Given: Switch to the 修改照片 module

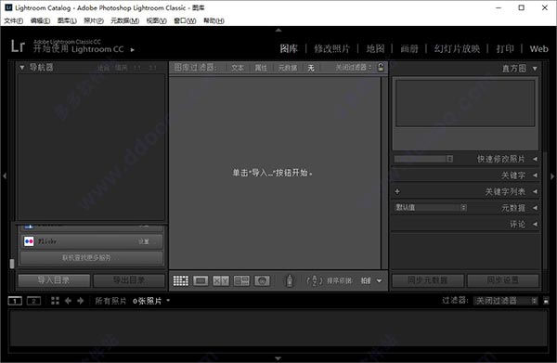Looking at the screenshot, I should point(331,48).
